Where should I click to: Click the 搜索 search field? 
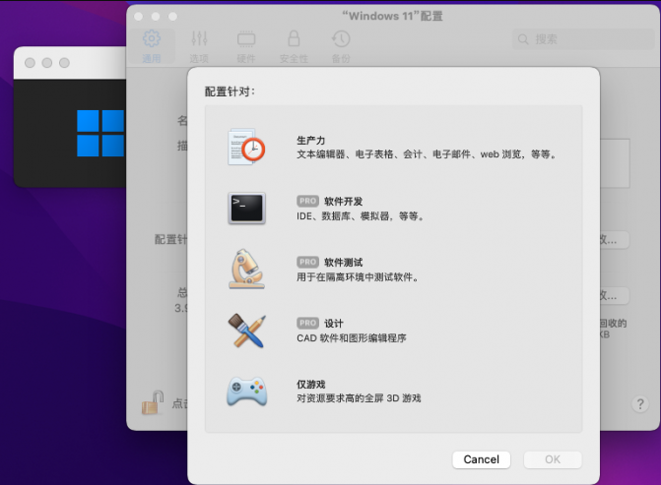583,39
